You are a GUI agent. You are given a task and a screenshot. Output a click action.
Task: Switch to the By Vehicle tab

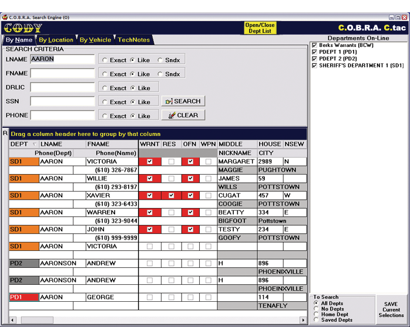(x=95, y=40)
